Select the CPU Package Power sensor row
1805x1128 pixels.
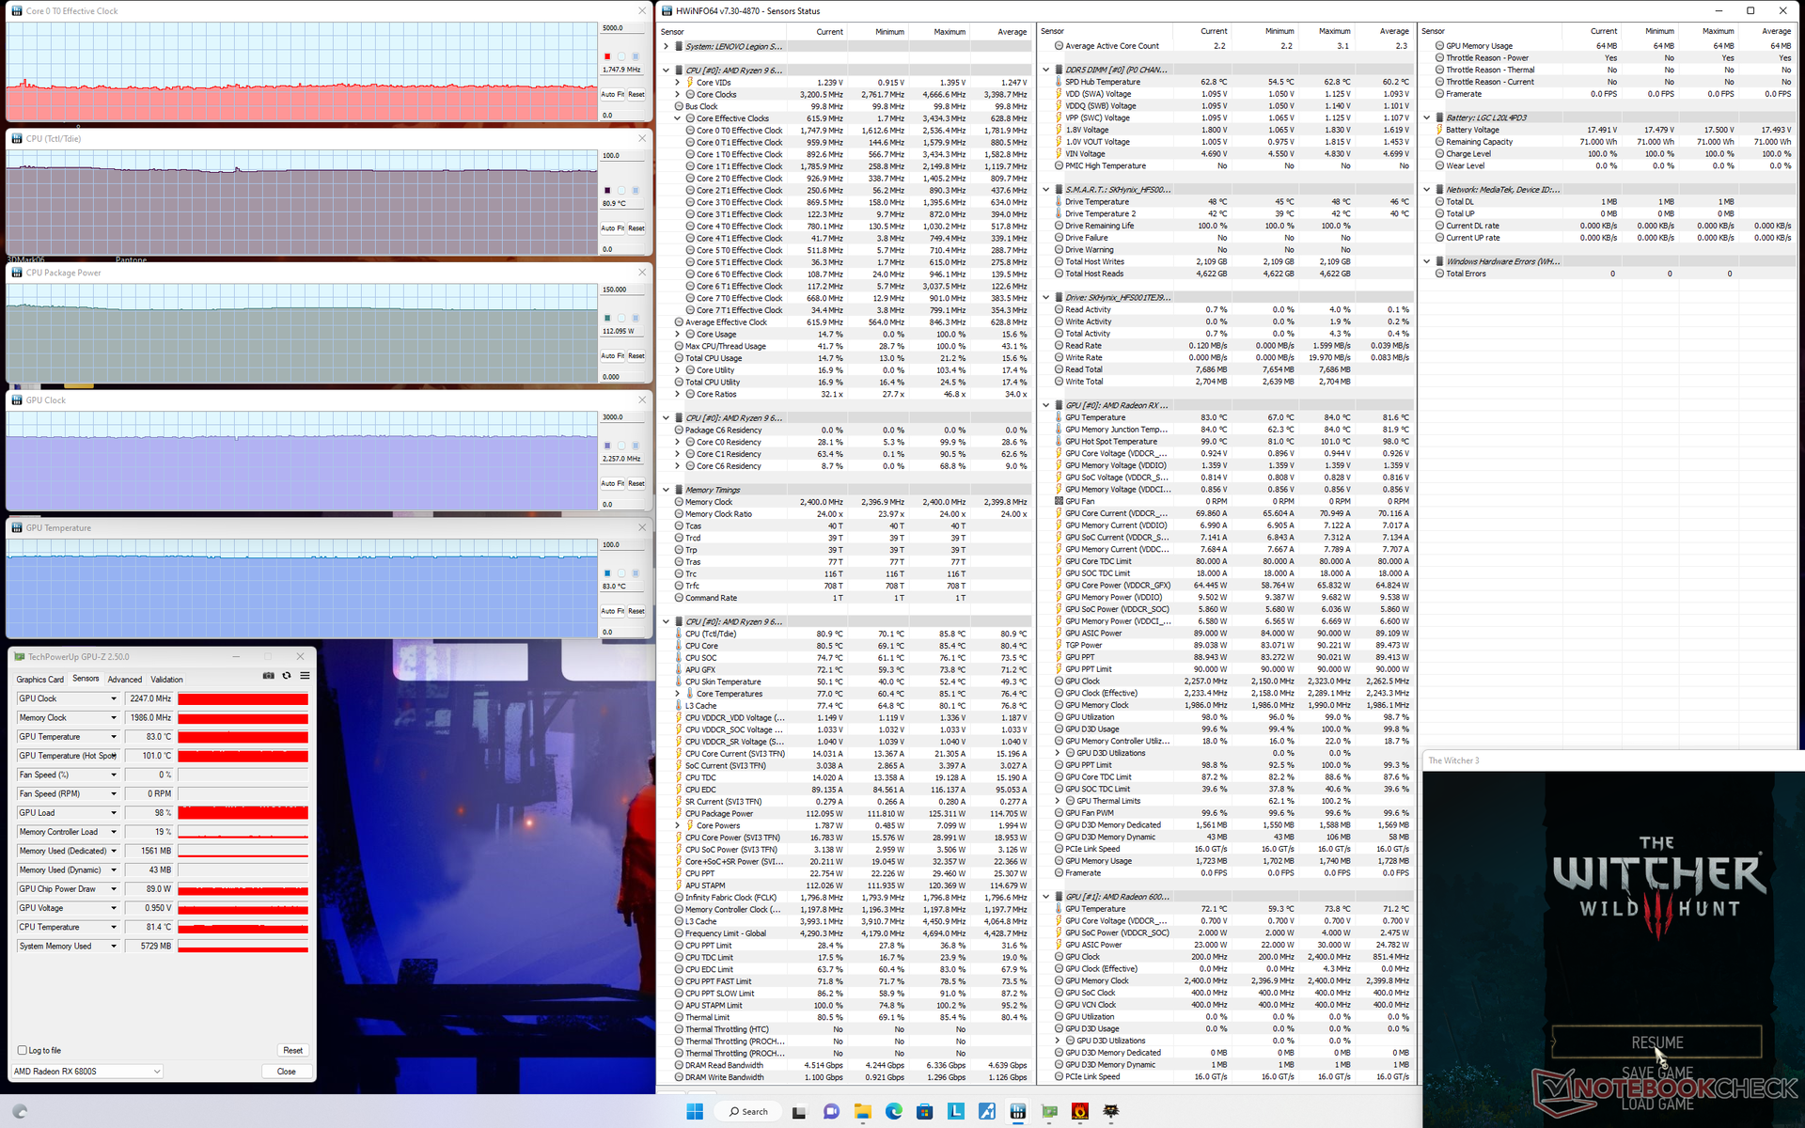(x=846, y=813)
